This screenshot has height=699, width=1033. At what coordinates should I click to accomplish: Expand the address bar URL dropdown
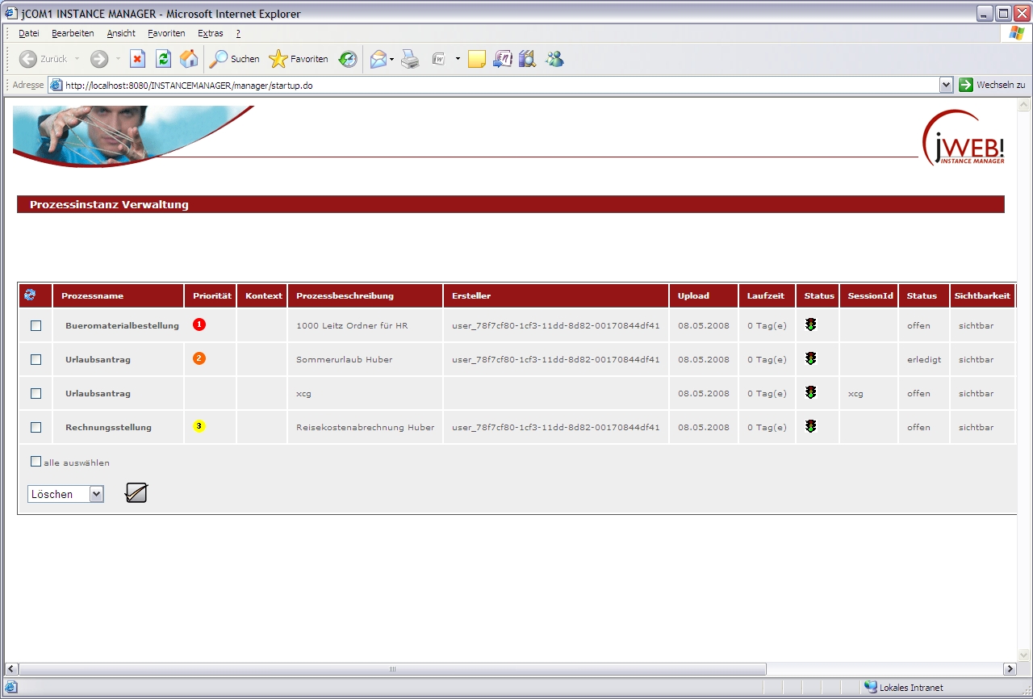pos(947,85)
